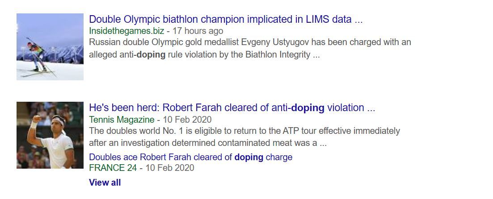Click the "17 hours ago" timestamp

(x=198, y=31)
